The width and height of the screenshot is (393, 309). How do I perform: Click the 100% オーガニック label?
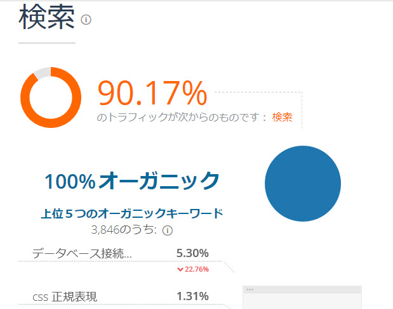(132, 180)
